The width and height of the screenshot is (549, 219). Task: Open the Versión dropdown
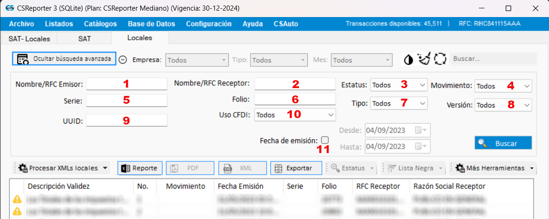[x=503, y=105]
